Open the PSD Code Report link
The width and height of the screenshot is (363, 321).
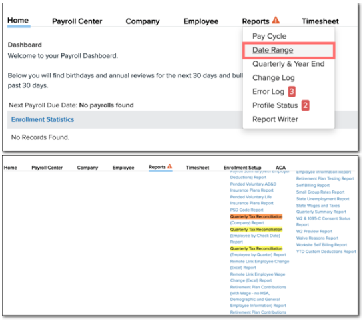click(x=246, y=210)
